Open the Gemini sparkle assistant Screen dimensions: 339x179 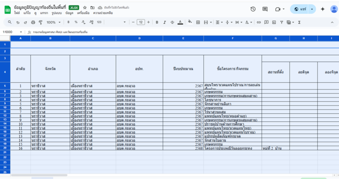point(322,9)
